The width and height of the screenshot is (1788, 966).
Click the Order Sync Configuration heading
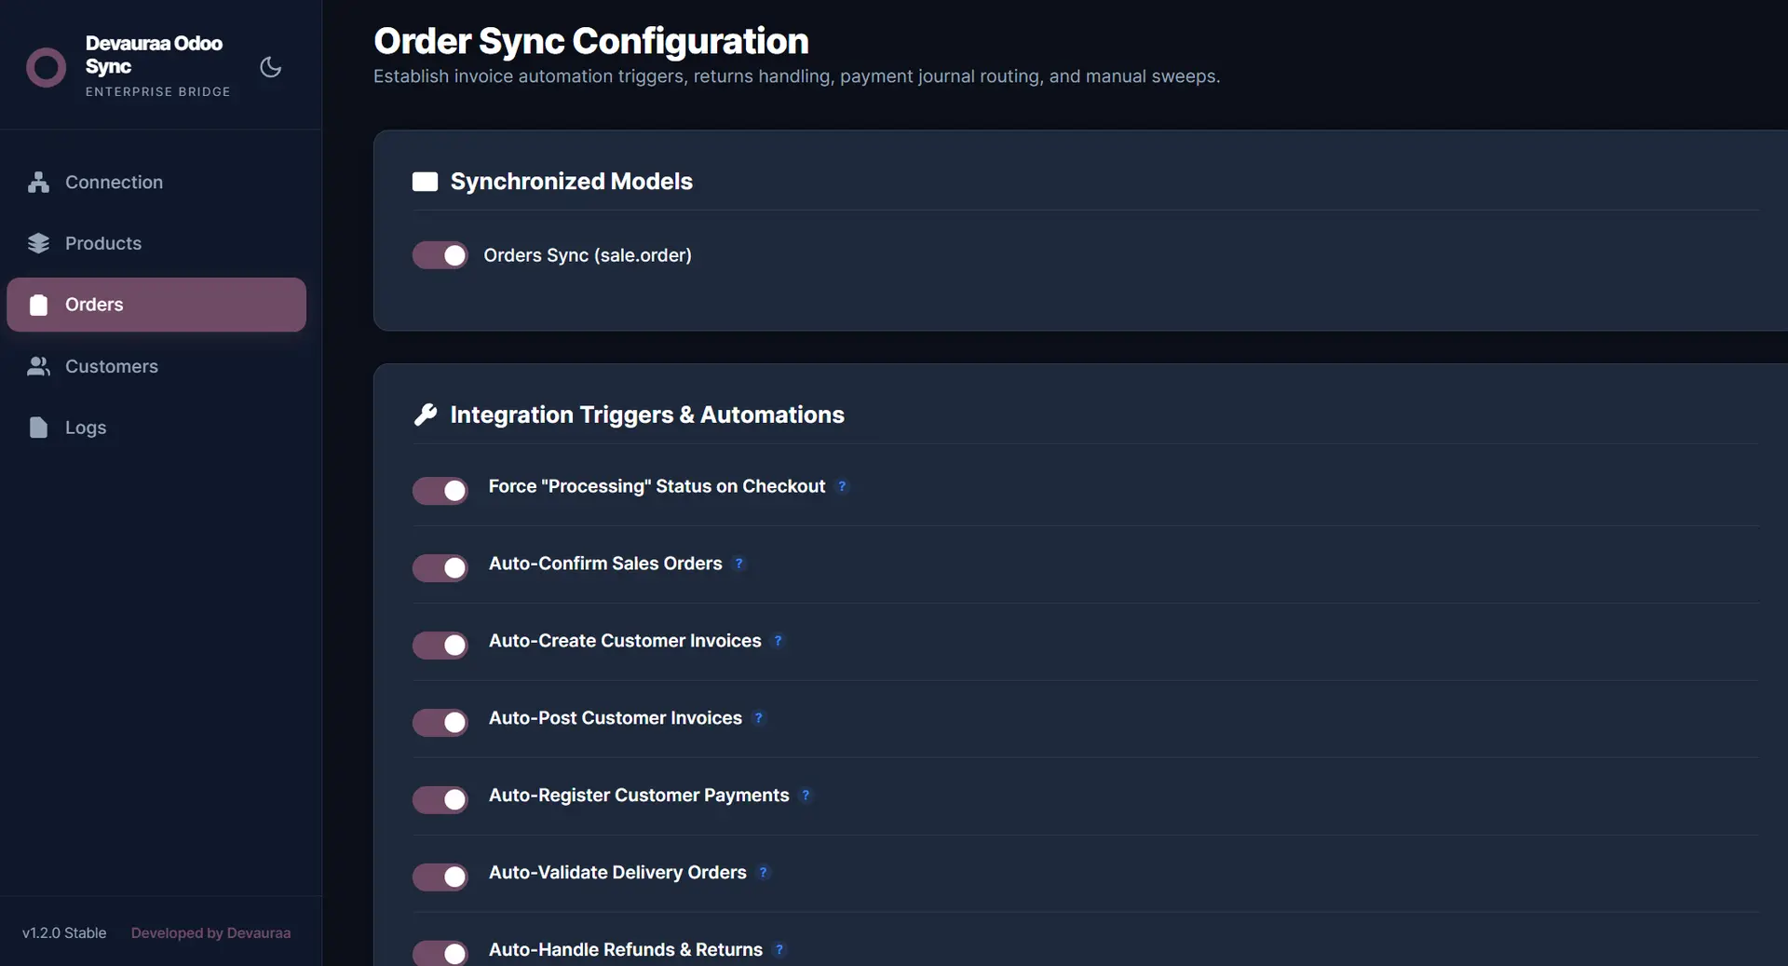pyautogui.click(x=591, y=41)
